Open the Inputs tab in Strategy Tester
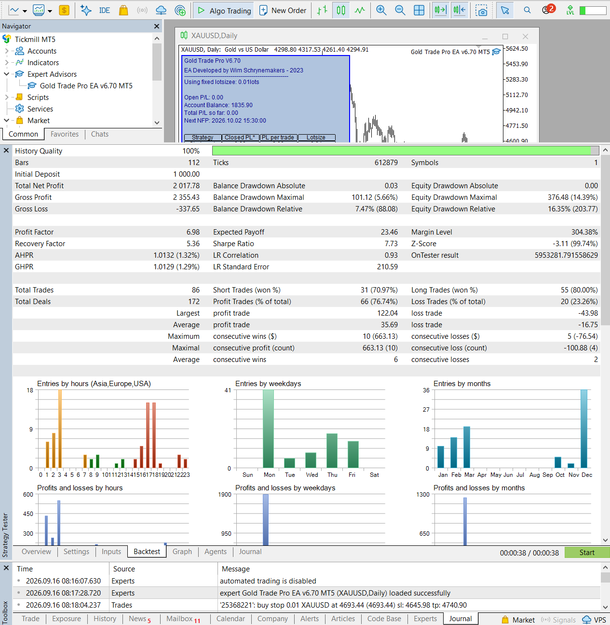 click(111, 552)
